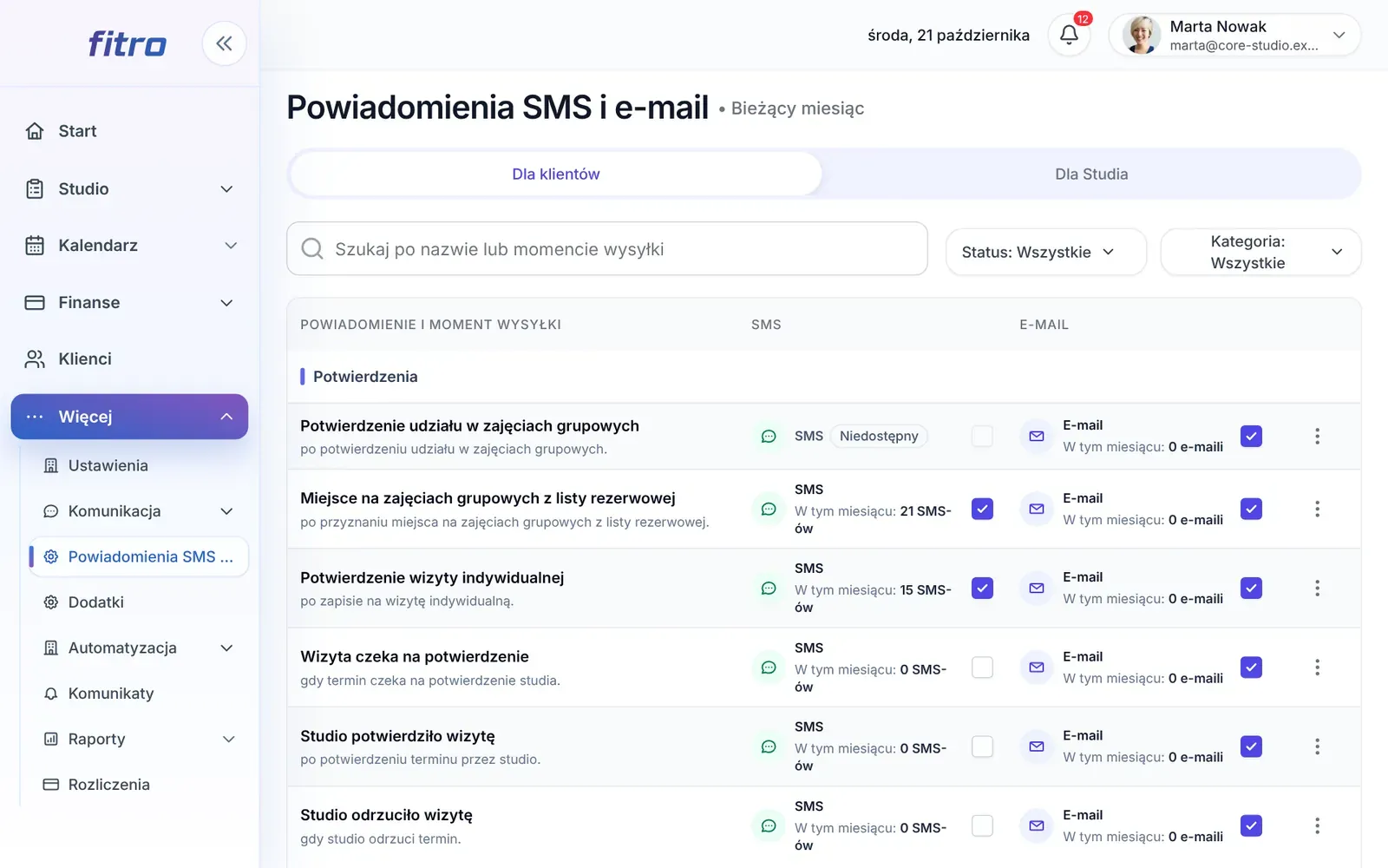Click the fitro logo
The image size is (1388, 868).
(x=127, y=43)
